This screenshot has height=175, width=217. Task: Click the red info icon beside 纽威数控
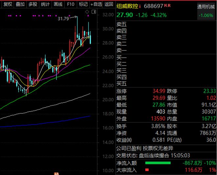coord(140,6)
